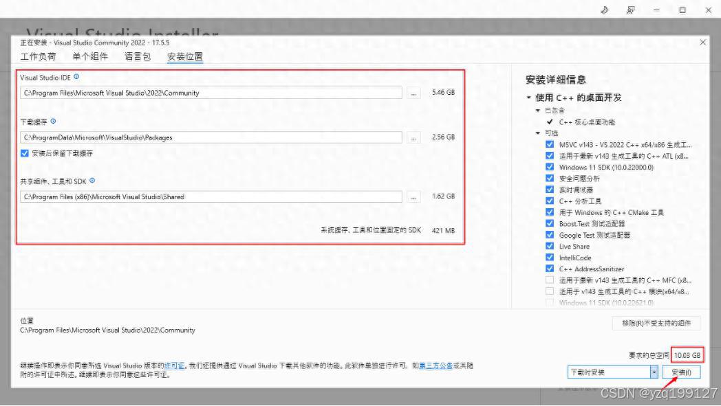Uncheck 用于 Windows 的 C++ CMake 工具
The image size is (721, 406).
click(x=550, y=212)
